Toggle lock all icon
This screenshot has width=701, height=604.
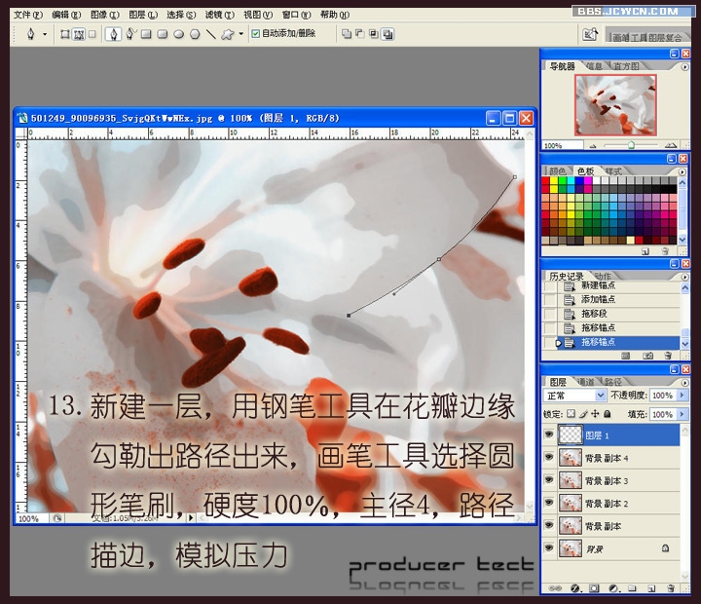pyautogui.click(x=608, y=414)
